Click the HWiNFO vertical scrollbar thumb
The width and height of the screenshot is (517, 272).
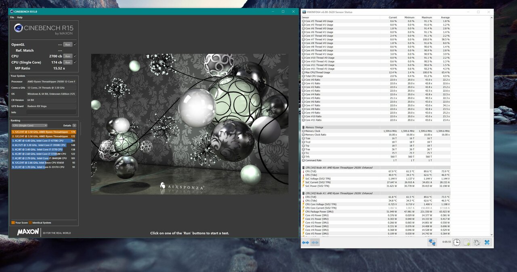pyautogui.click(x=492, y=83)
